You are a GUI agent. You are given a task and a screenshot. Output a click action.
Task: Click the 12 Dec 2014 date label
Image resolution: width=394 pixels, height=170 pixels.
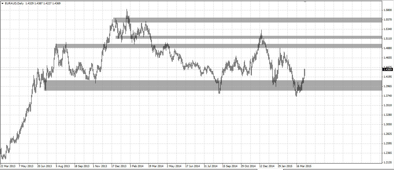point(267,166)
